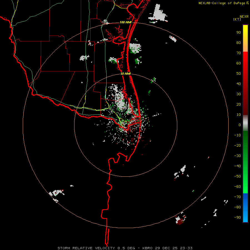The image size is (250, 250).
Task: Select the -20 knot scale value
Action: pos(237,145)
